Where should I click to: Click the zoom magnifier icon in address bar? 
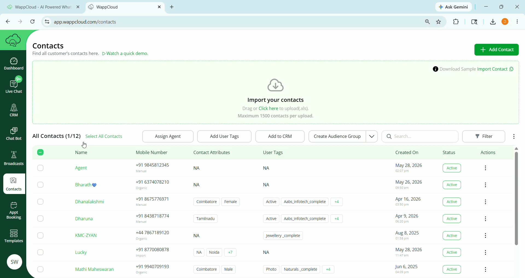click(x=427, y=22)
